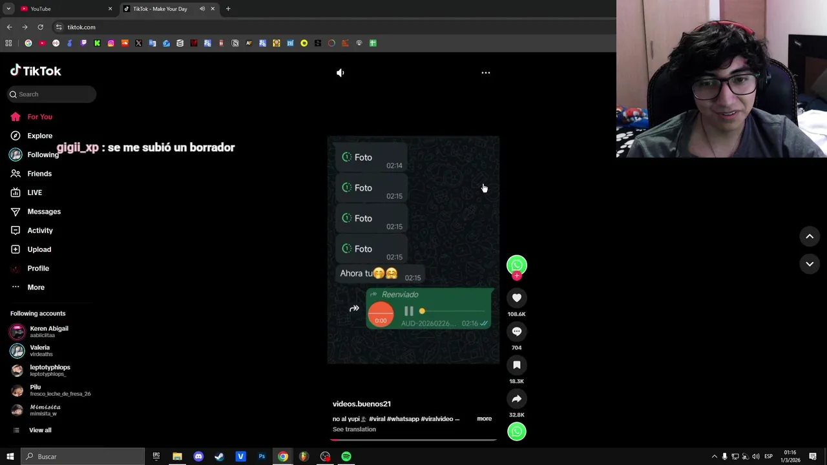Mute tab via speaker icon on TikTok tab
This screenshot has height=465, width=827.
tap(202, 8)
